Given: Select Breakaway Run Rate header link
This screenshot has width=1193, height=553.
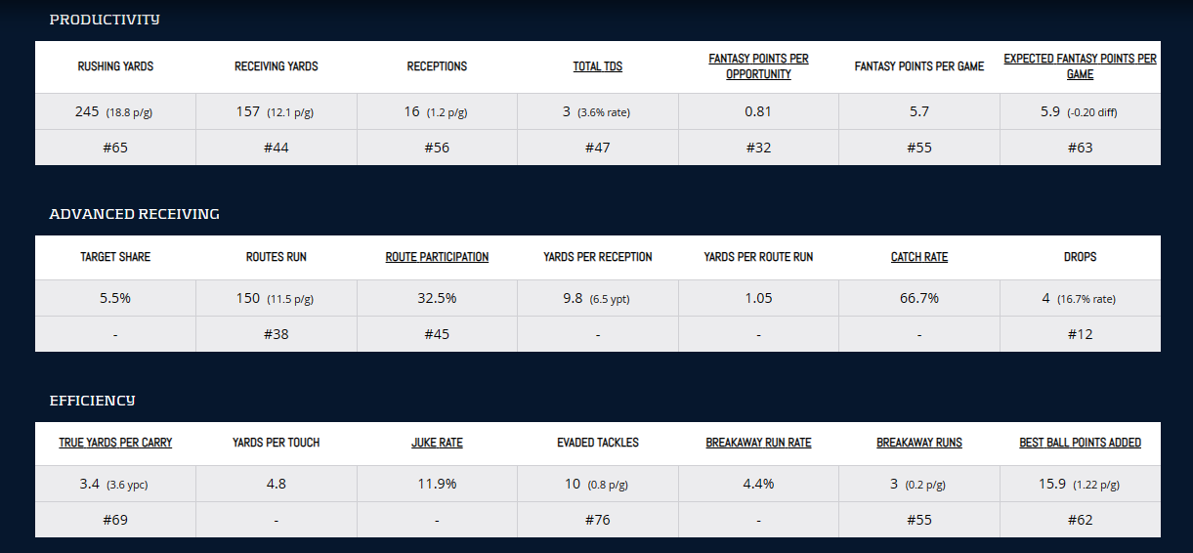Looking at the screenshot, I should coord(758,443).
